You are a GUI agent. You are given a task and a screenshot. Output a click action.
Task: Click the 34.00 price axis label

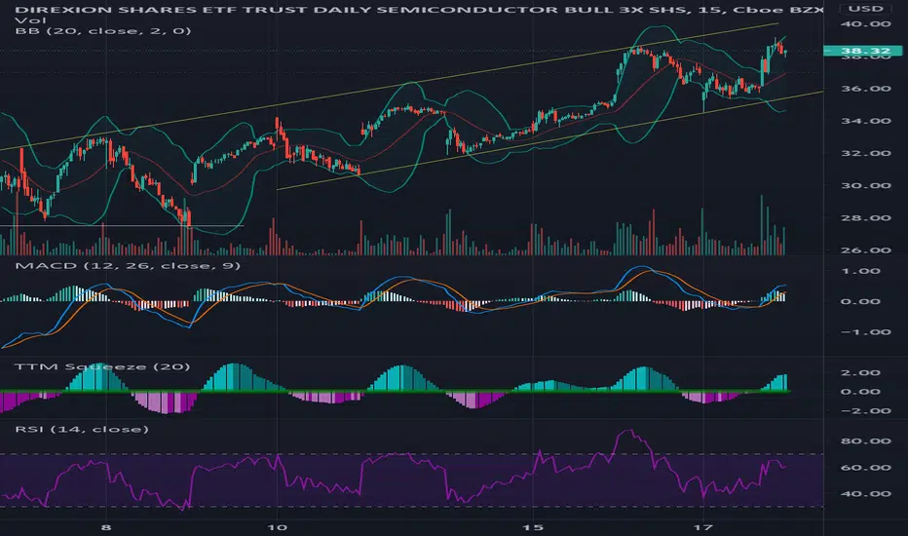pyautogui.click(x=866, y=121)
